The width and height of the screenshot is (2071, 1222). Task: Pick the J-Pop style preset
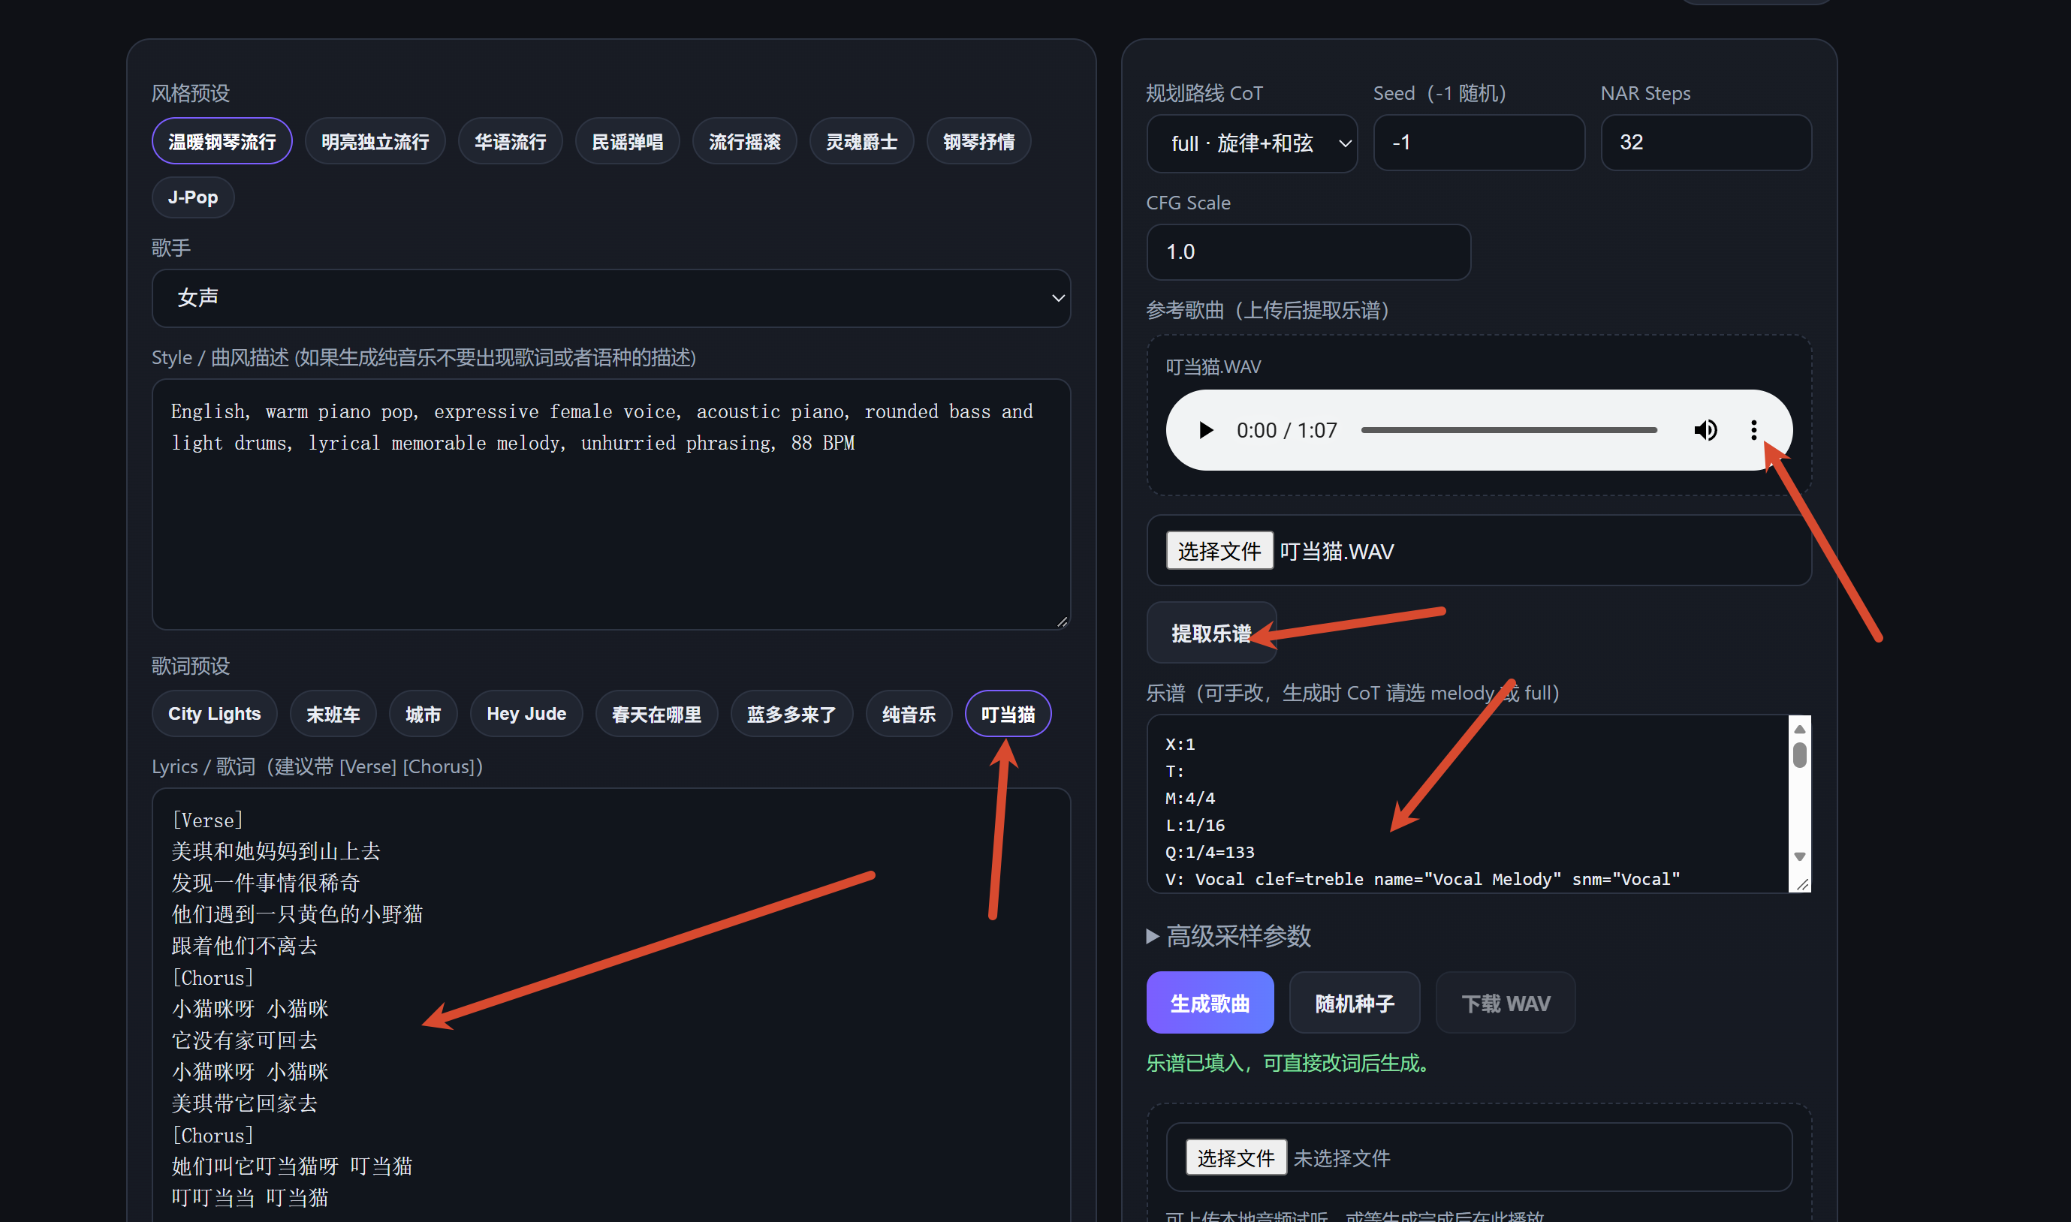pos(193,197)
